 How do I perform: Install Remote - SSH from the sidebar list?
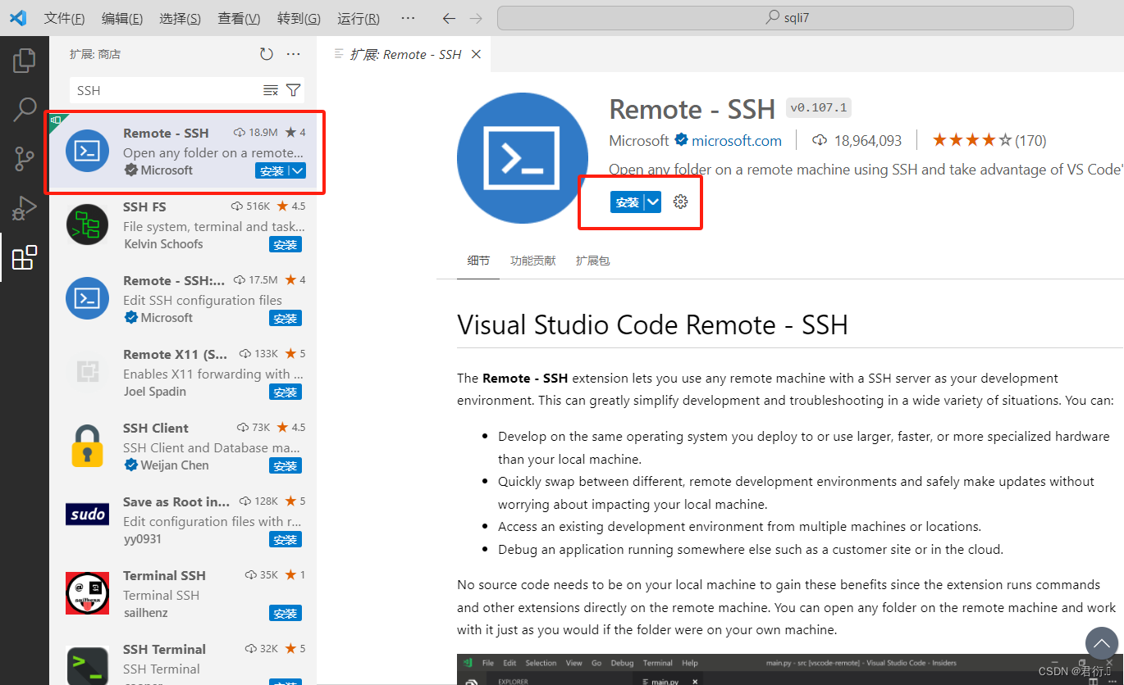(272, 170)
